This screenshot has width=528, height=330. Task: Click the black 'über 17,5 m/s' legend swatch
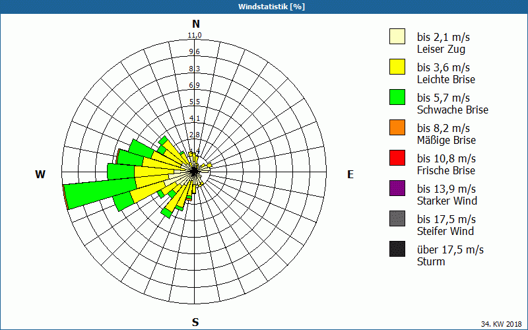397,249
